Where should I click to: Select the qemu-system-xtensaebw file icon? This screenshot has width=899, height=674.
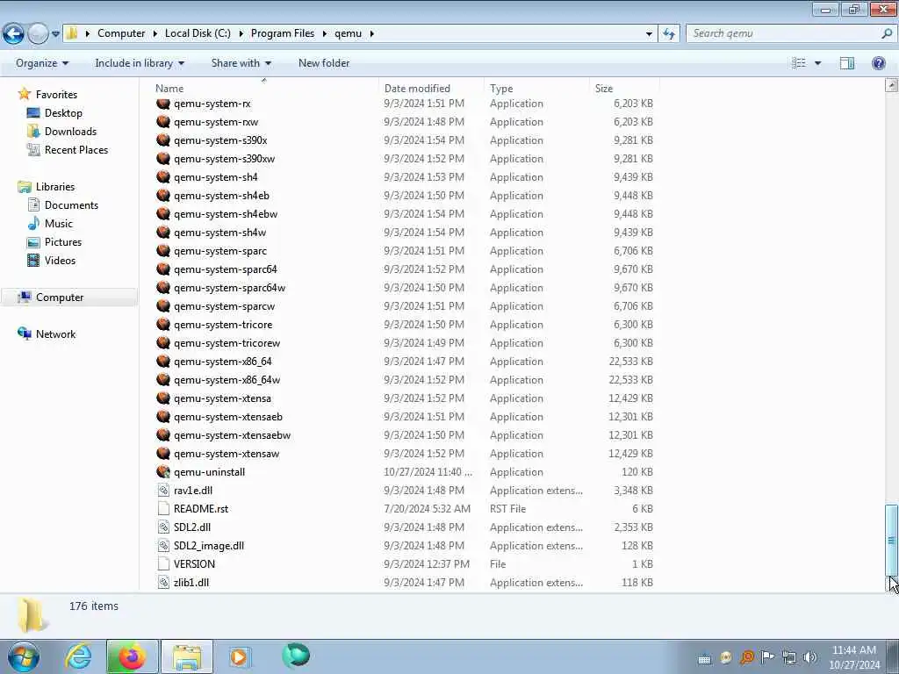pyautogui.click(x=163, y=435)
